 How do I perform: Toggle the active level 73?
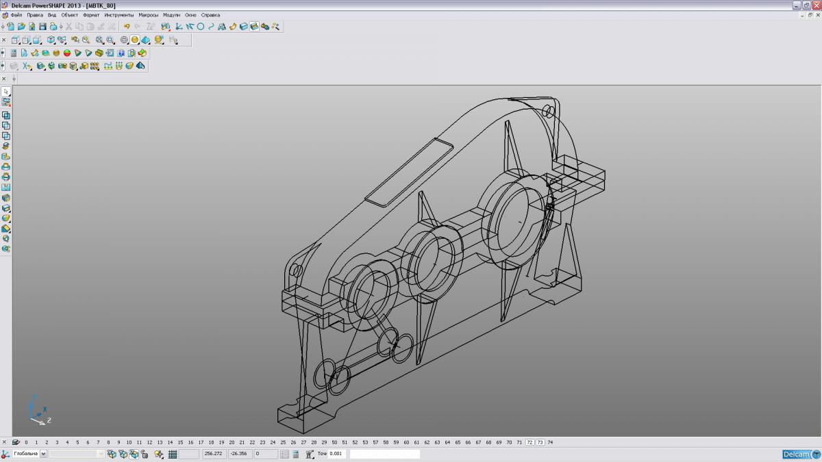point(540,442)
